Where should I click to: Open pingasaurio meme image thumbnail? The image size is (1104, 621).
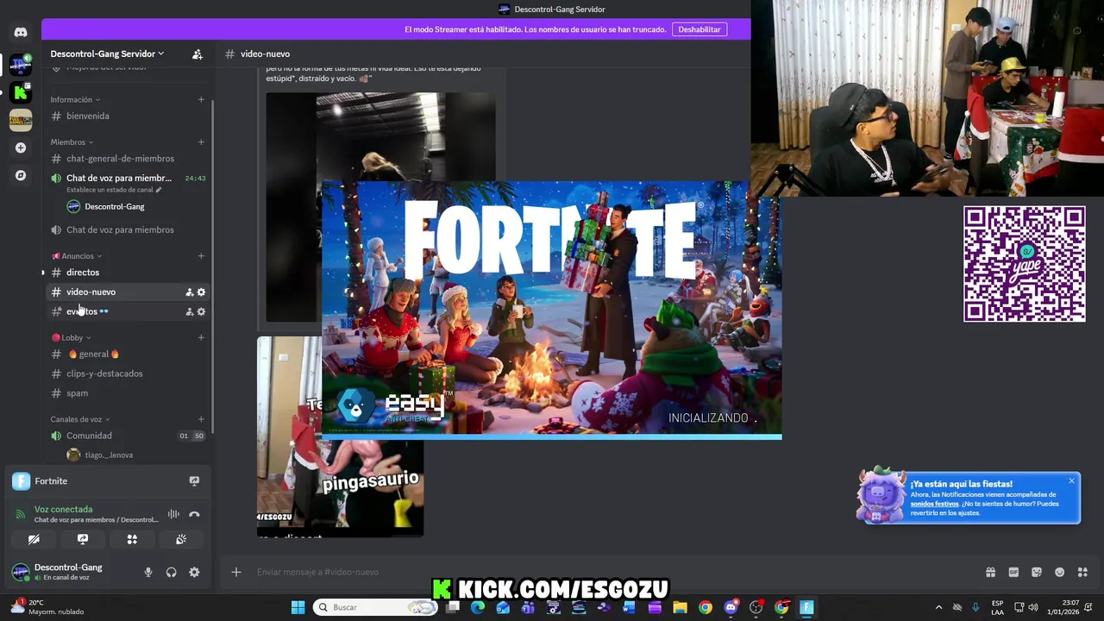[x=340, y=436]
